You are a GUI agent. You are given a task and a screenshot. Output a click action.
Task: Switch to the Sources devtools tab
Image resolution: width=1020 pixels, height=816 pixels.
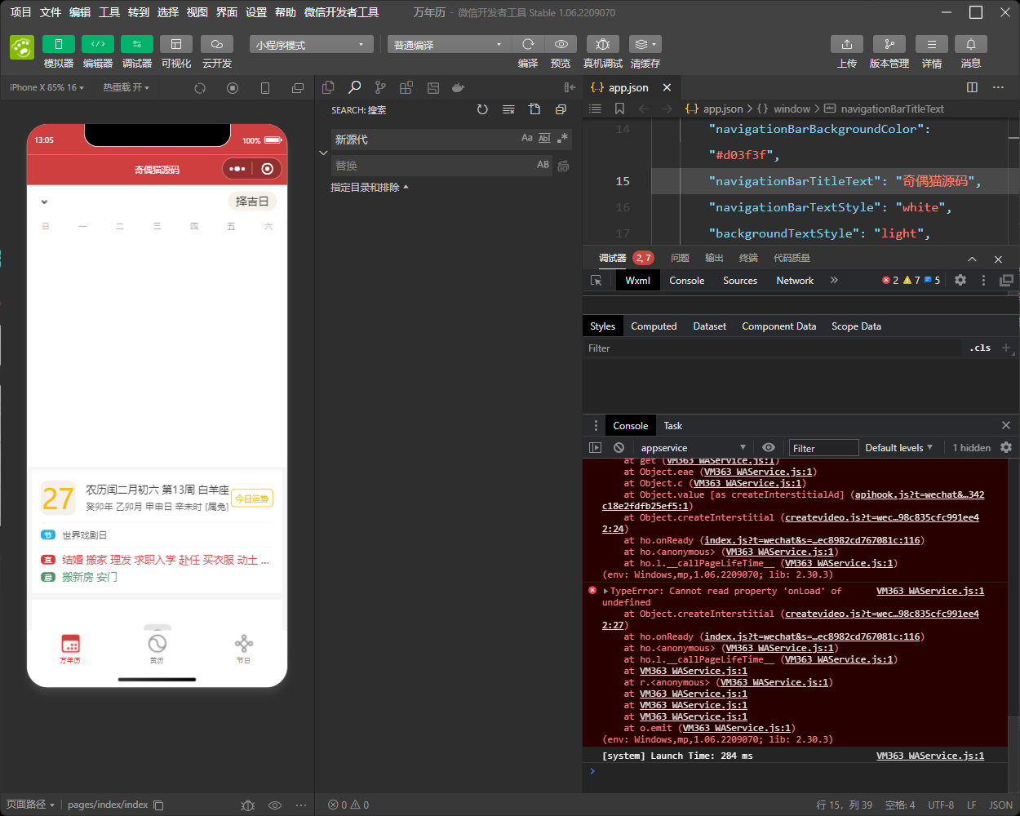point(740,281)
